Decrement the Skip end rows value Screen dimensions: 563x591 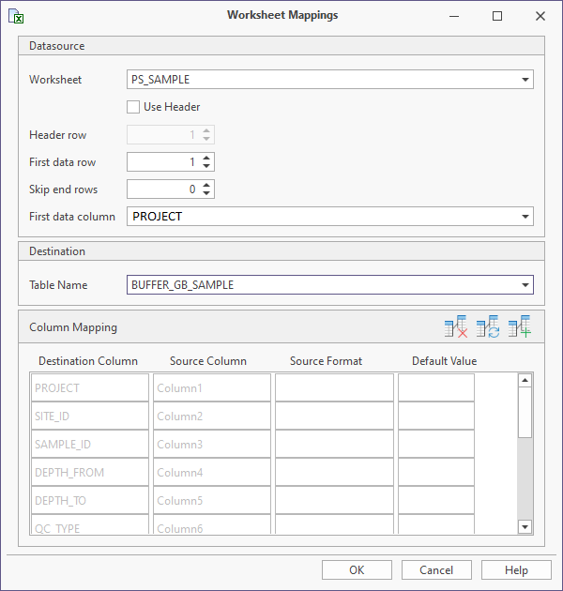click(x=206, y=194)
